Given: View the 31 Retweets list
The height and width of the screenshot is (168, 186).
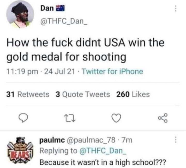Looking at the screenshot, I should pos(28,94).
